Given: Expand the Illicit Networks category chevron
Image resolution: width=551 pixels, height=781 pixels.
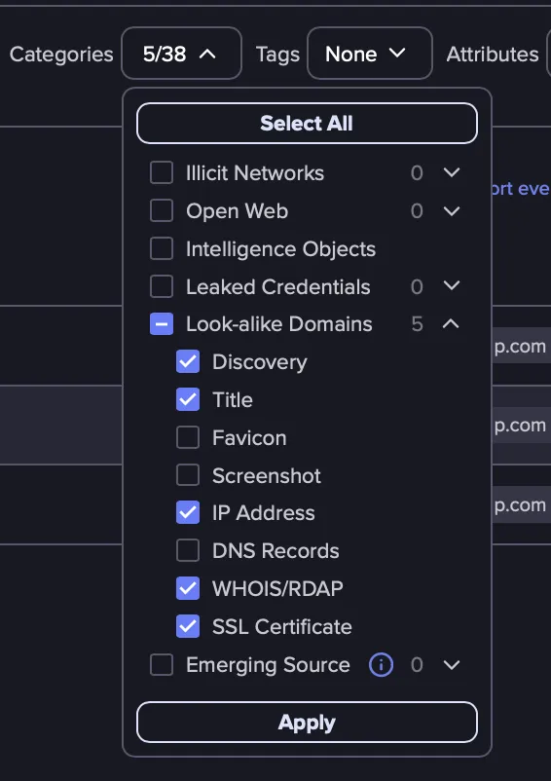Looking at the screenshot, I should (x=452, y=172).
